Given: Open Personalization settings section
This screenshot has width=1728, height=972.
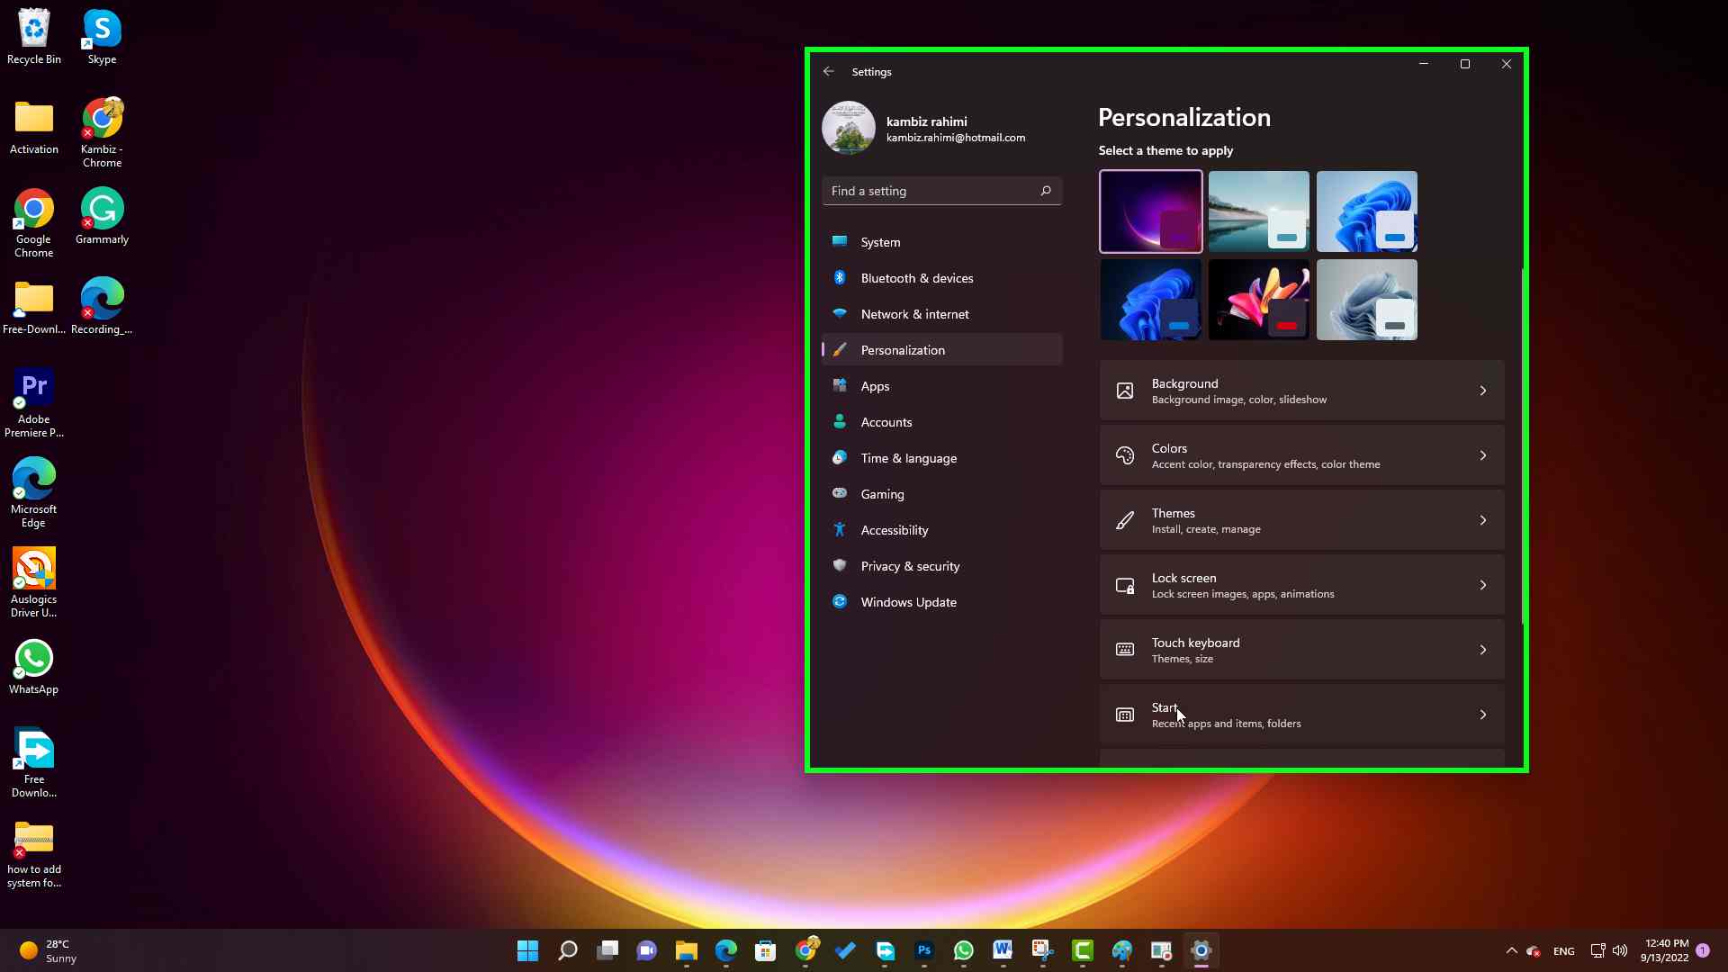Looking at the screenshot, I should coord(904,349).
